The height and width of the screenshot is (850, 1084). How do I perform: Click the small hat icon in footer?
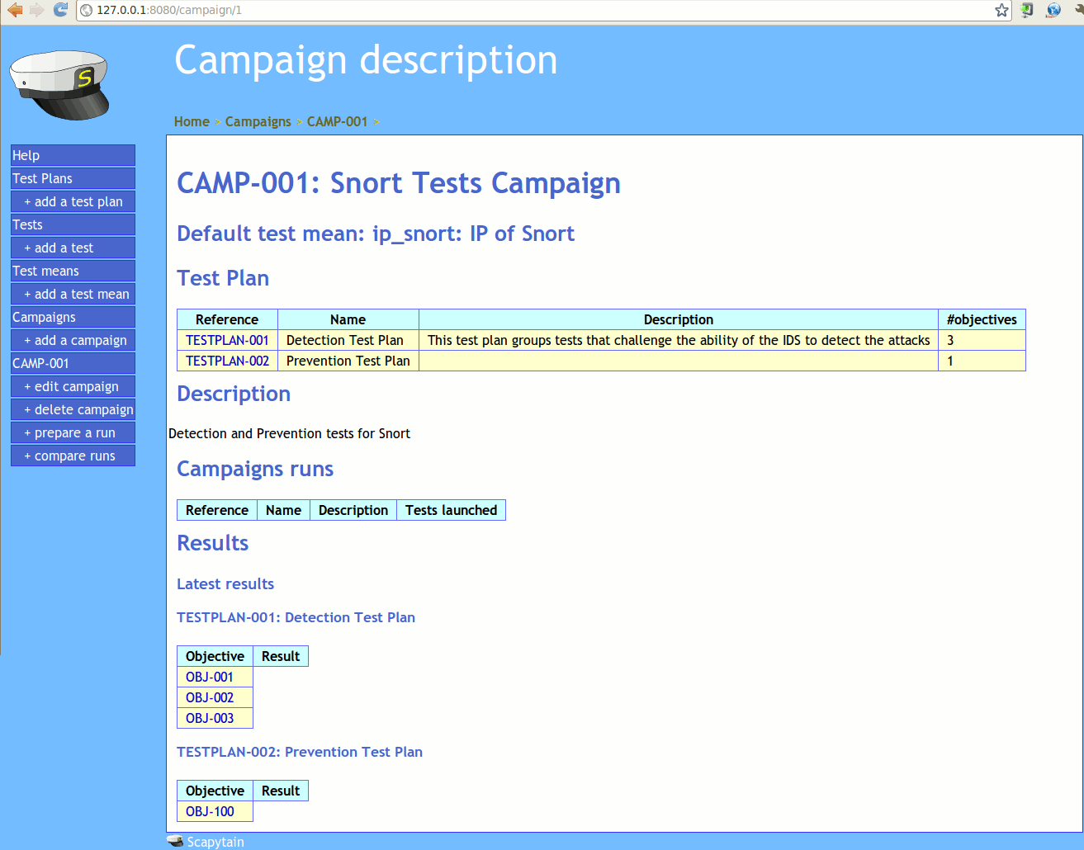175,841
